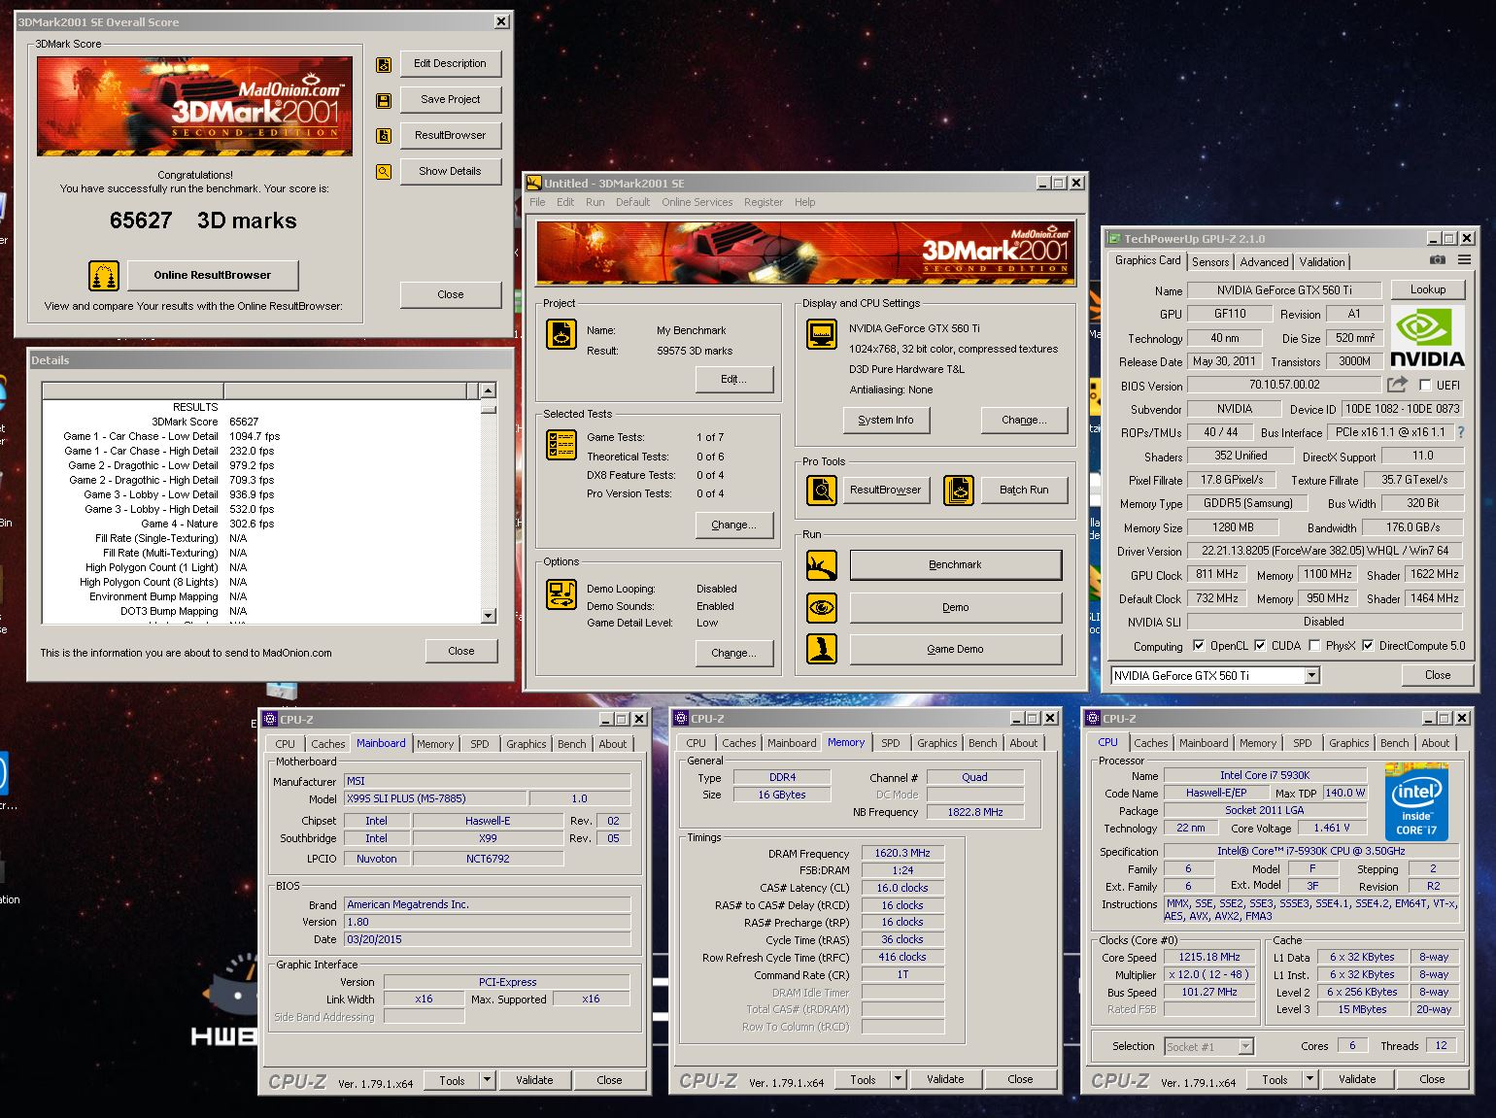Click the Show Details magnifier icon
The image size is (1496, 1118).
384,172
